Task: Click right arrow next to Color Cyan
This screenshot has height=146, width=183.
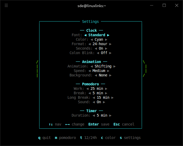Action: pos(106,40)
